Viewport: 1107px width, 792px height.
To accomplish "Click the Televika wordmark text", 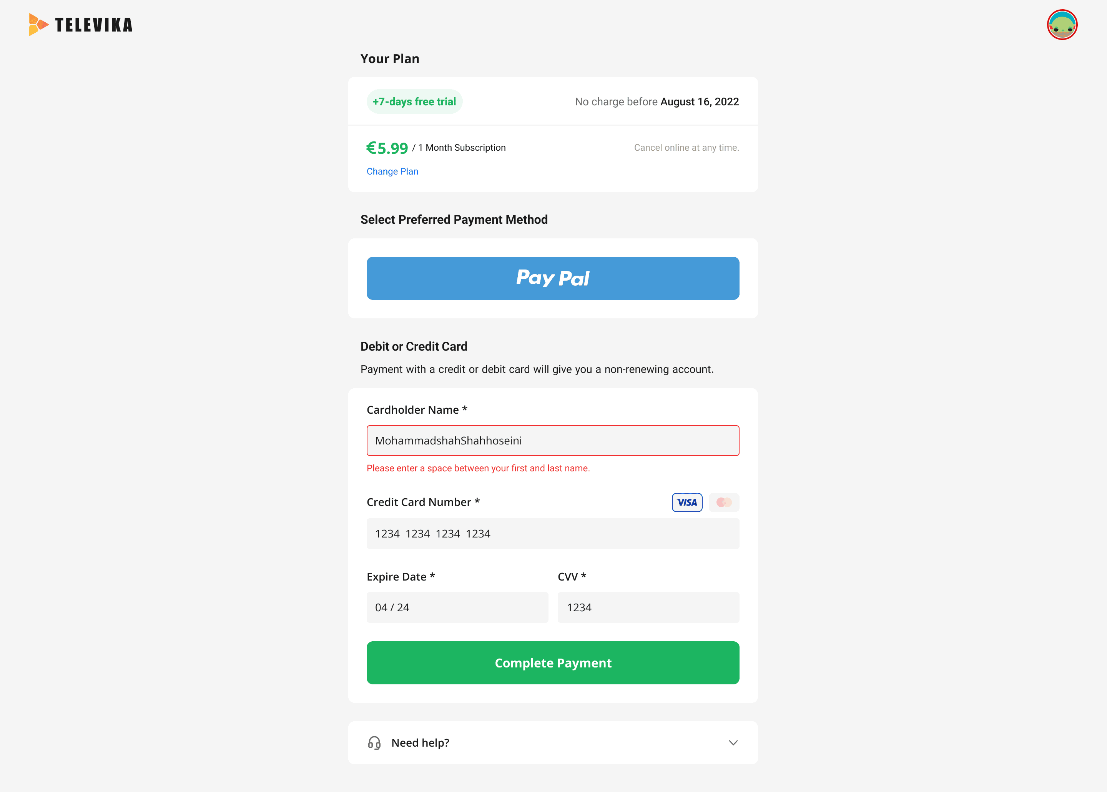I will click(93, 25).
